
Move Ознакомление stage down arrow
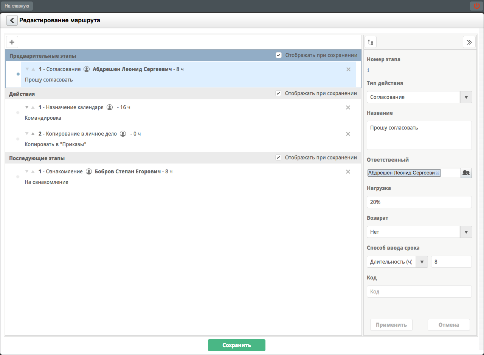pyautogui.click(x=27, y=171)
